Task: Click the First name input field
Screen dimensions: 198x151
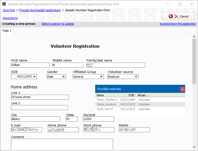Action: 30,65
